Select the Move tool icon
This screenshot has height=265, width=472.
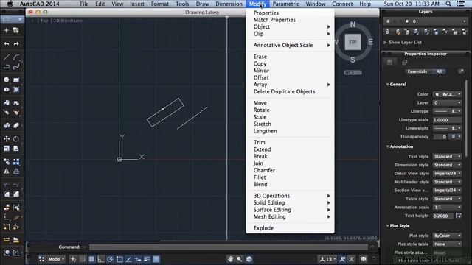[7, 139]
